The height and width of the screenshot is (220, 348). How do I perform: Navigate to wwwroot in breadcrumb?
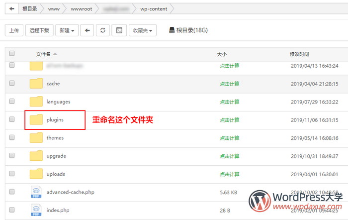(82, 9)
